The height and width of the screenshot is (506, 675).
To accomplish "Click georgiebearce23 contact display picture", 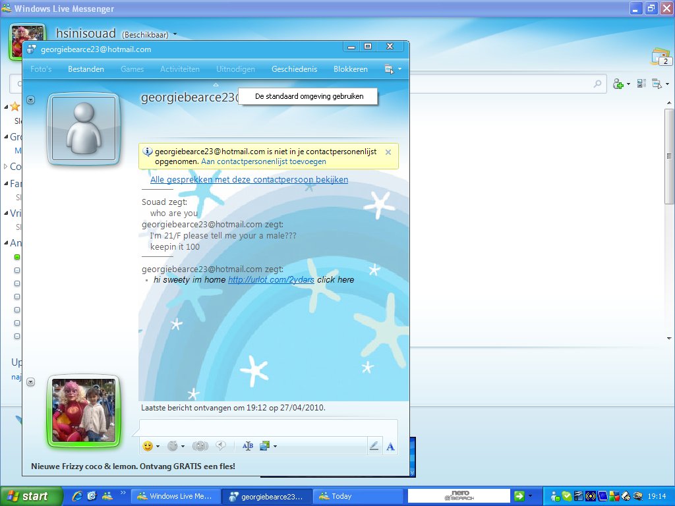I will click(x=84, y=128).
